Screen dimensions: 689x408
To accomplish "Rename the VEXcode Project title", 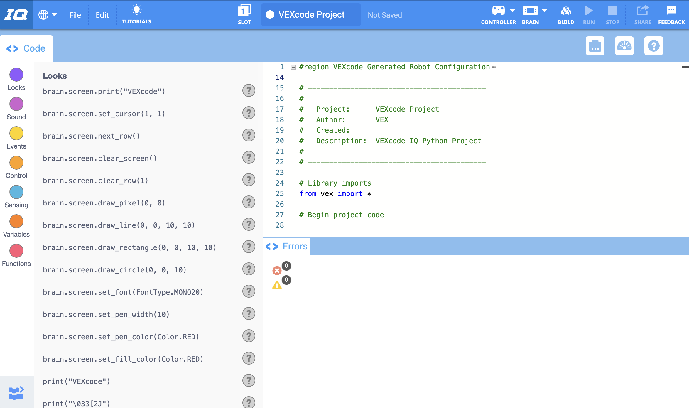I will point(311,14).
